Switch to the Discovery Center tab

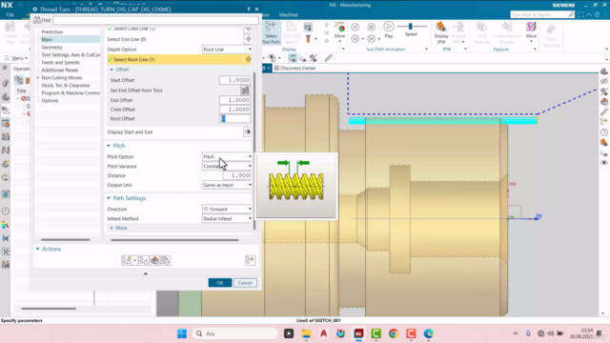click(x=295, y=68)
